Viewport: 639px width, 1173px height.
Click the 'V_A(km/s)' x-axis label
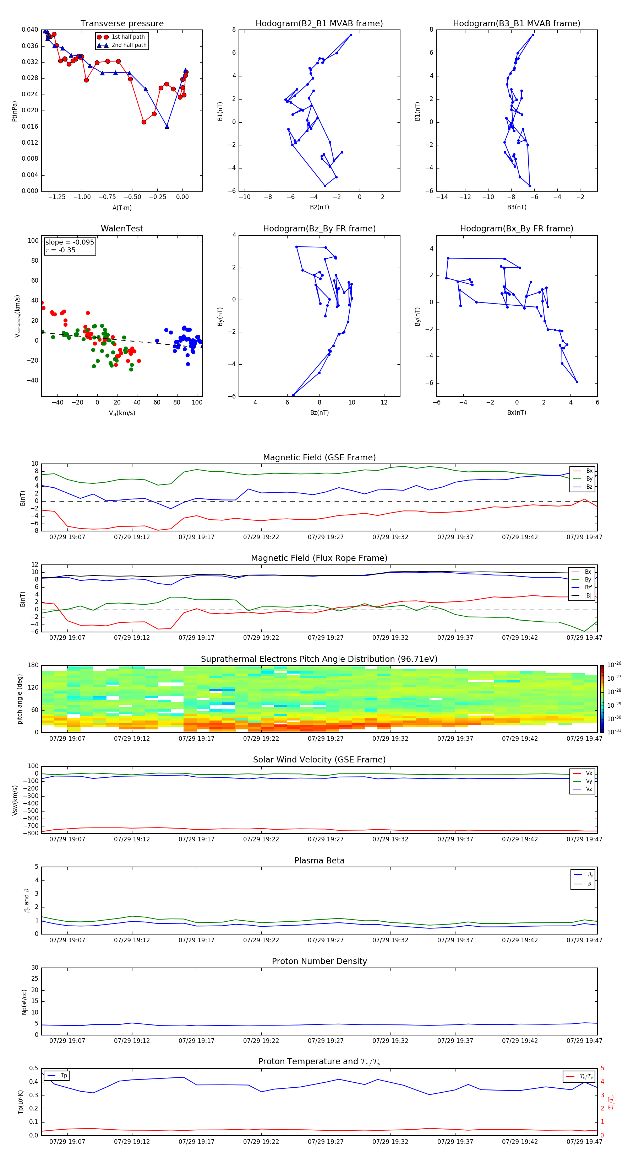(122, 413)
